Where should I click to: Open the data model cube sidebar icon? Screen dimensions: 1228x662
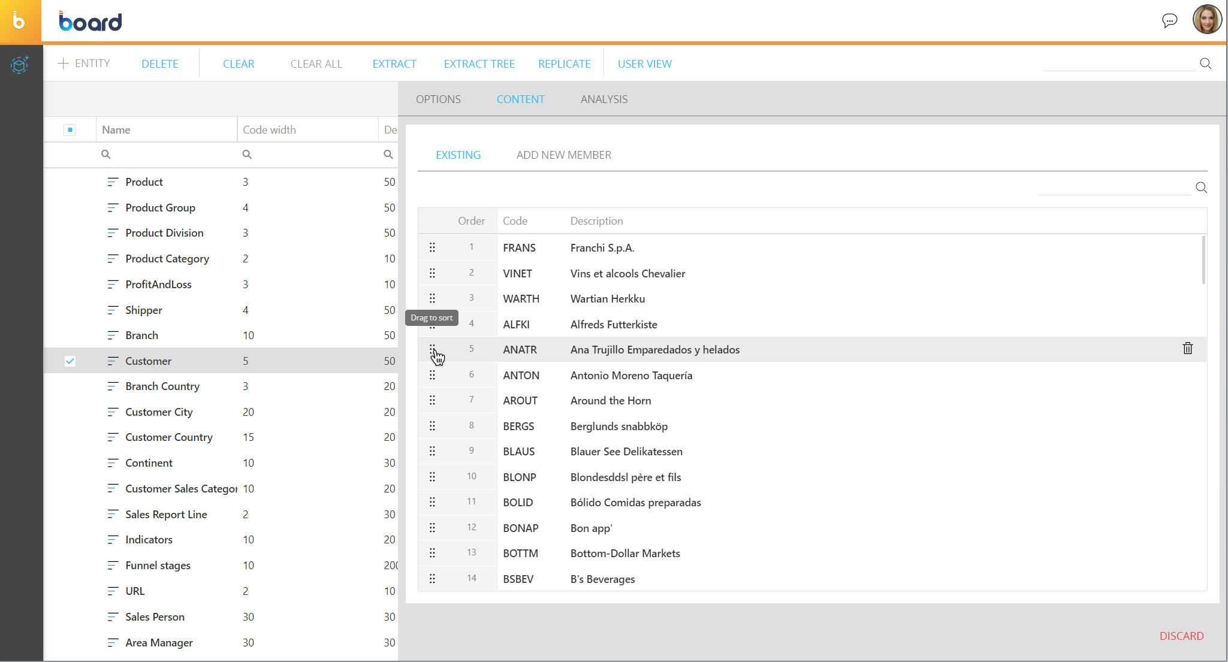(20, 65)
